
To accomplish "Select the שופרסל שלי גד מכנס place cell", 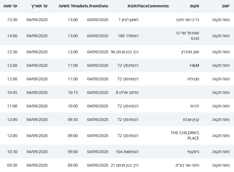I will 188,36.
